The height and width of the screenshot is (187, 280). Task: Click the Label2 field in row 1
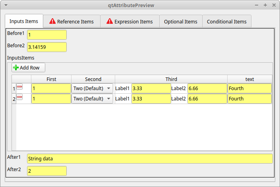207,88
